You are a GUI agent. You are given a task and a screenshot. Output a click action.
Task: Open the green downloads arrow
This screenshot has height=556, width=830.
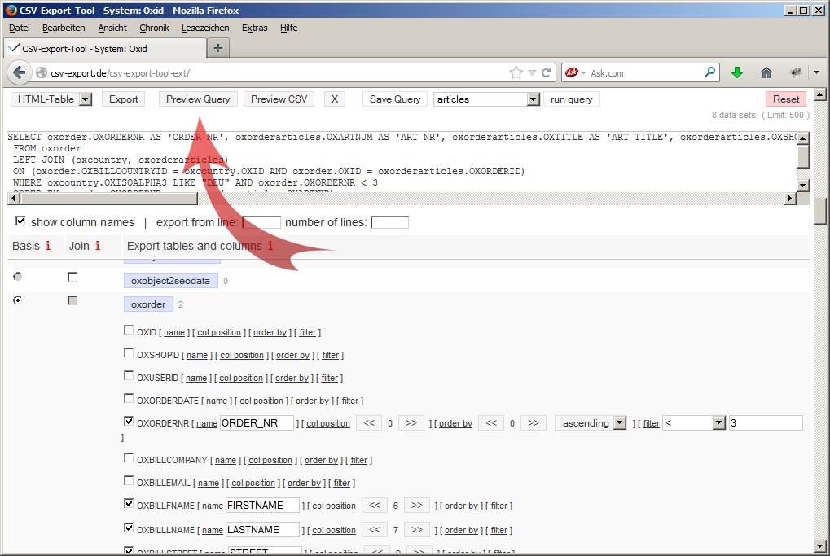(x=737, y=72)
